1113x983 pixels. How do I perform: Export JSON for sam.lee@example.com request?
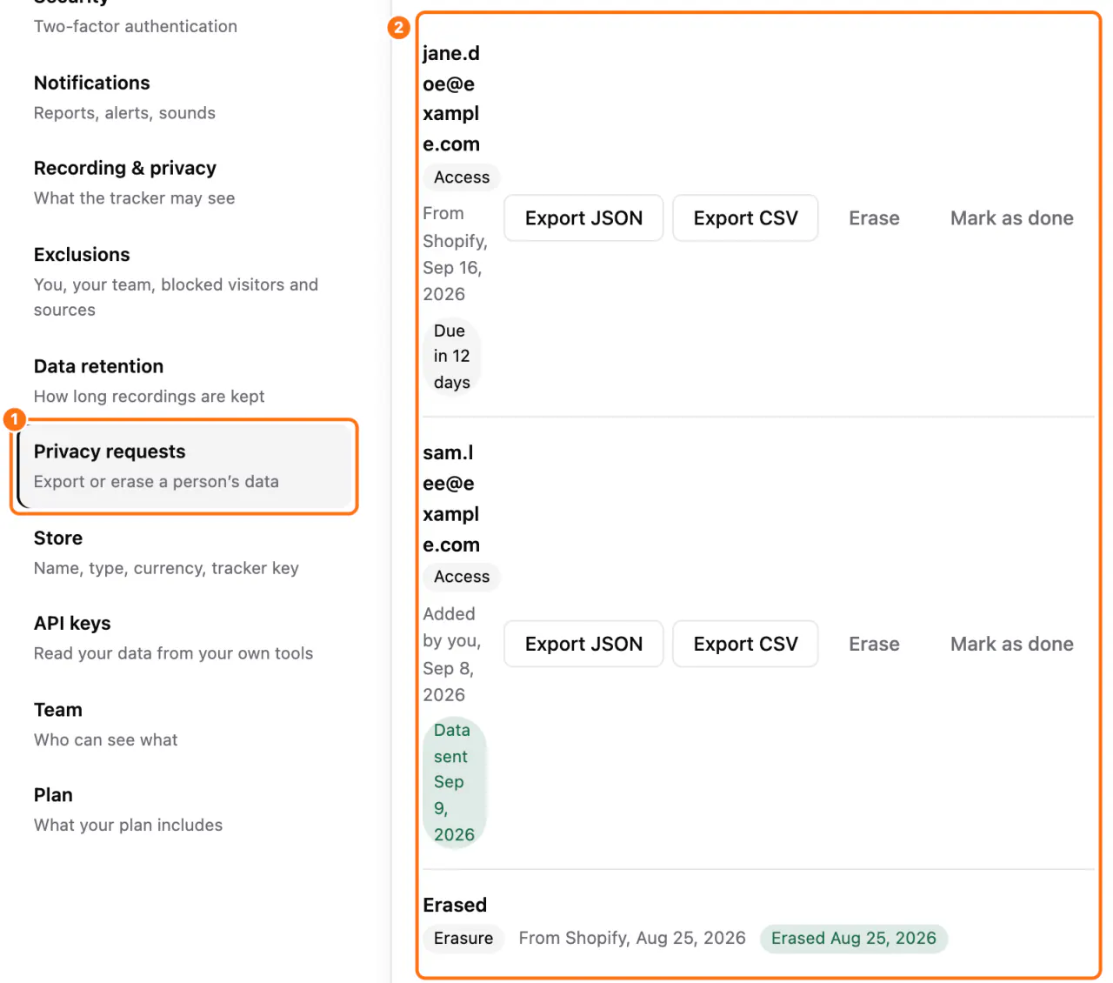tap(583, 644)
